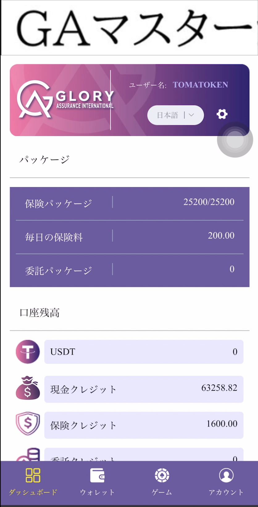Tap the USDT Tether coin icon
Viewport: 258px width, 507px height.
[28, 352]
